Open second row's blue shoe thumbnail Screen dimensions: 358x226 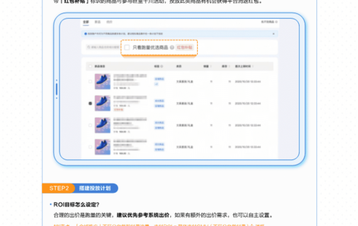[x=102, y=104]
